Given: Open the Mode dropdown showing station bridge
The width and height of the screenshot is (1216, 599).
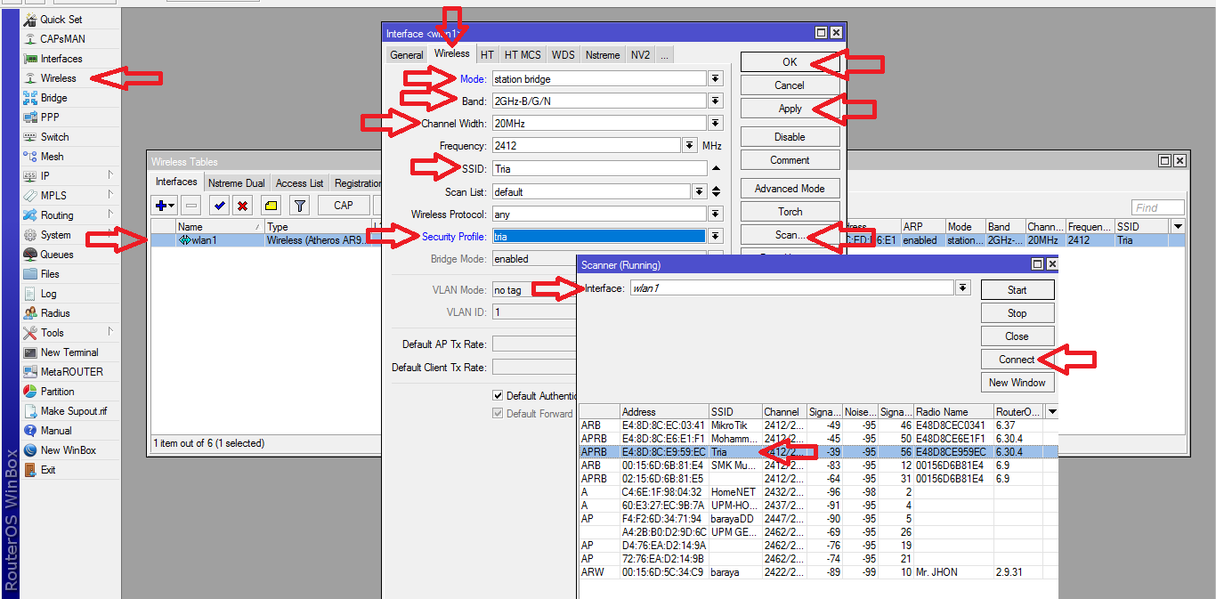Looking at the screenshot, I should pyautogui.click(x=715, y=78).
